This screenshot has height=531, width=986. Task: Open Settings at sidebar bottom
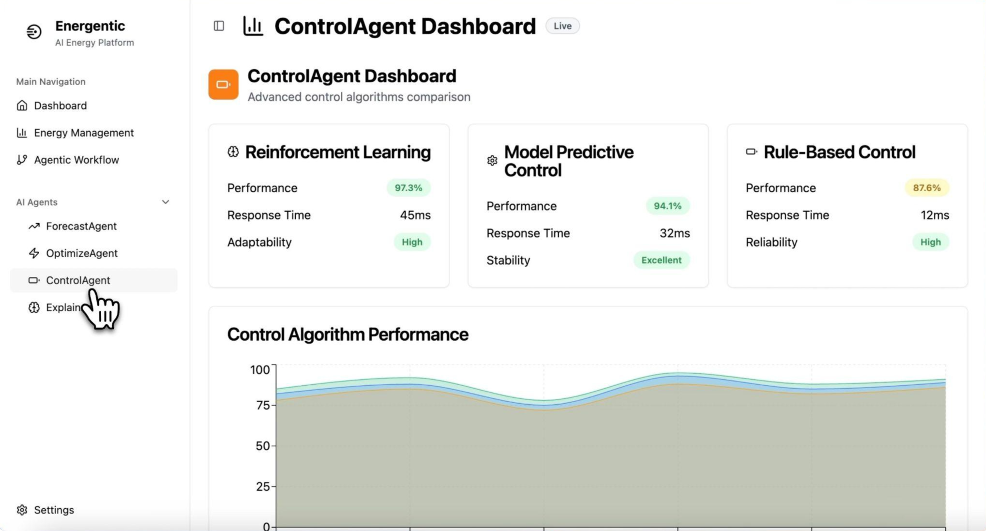54,510
